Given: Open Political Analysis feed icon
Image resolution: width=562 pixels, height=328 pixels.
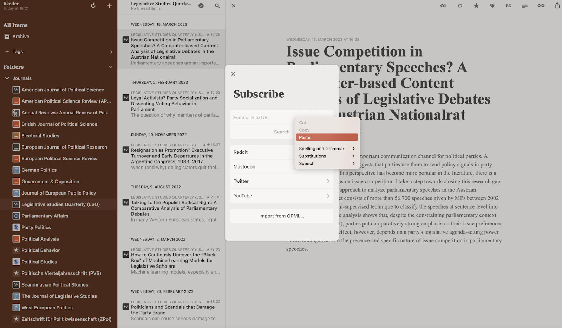Looking at the screenshot, I should pyautogui.click(x=16, y=239).
